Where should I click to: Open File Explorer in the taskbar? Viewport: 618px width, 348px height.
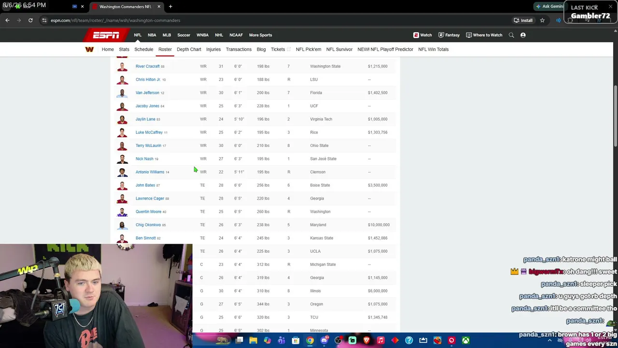point(253,340)
